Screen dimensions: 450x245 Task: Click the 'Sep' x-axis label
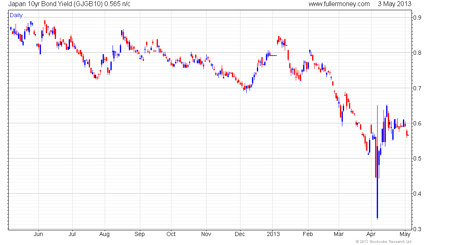(x=140, y=234)
